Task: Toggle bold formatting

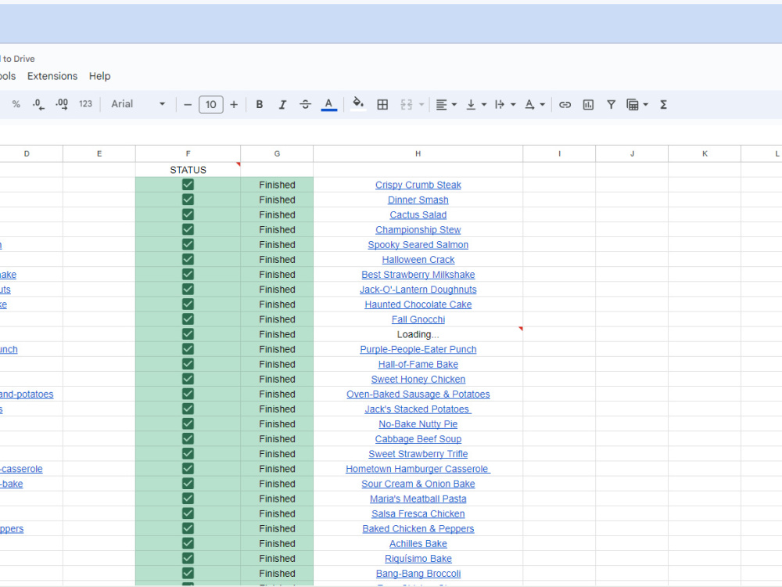Action: (259, 104)
